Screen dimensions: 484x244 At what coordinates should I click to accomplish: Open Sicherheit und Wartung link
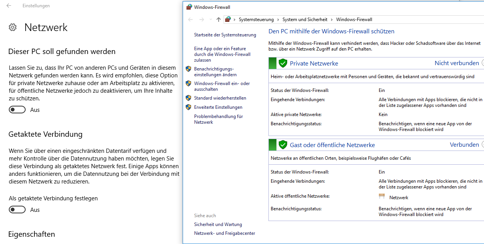(x=218, y=224)
